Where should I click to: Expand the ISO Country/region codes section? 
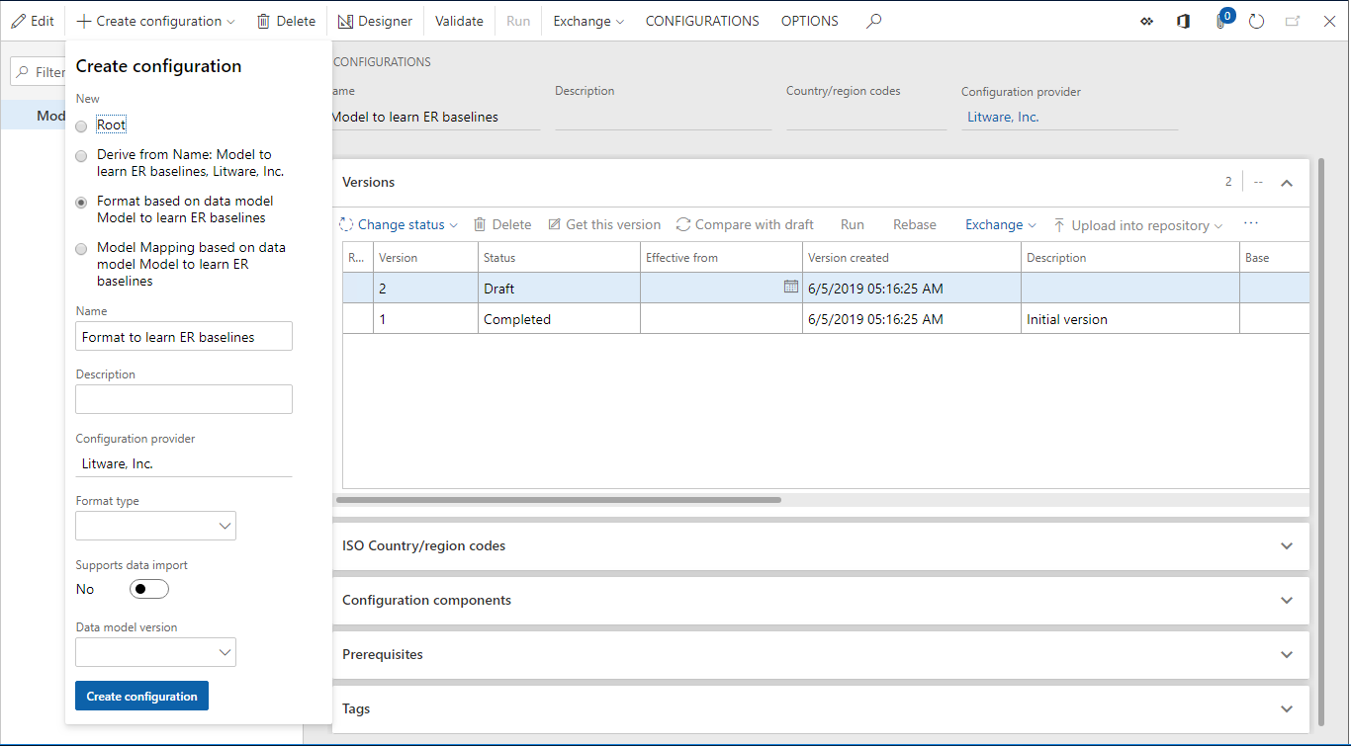[1286, 545]
